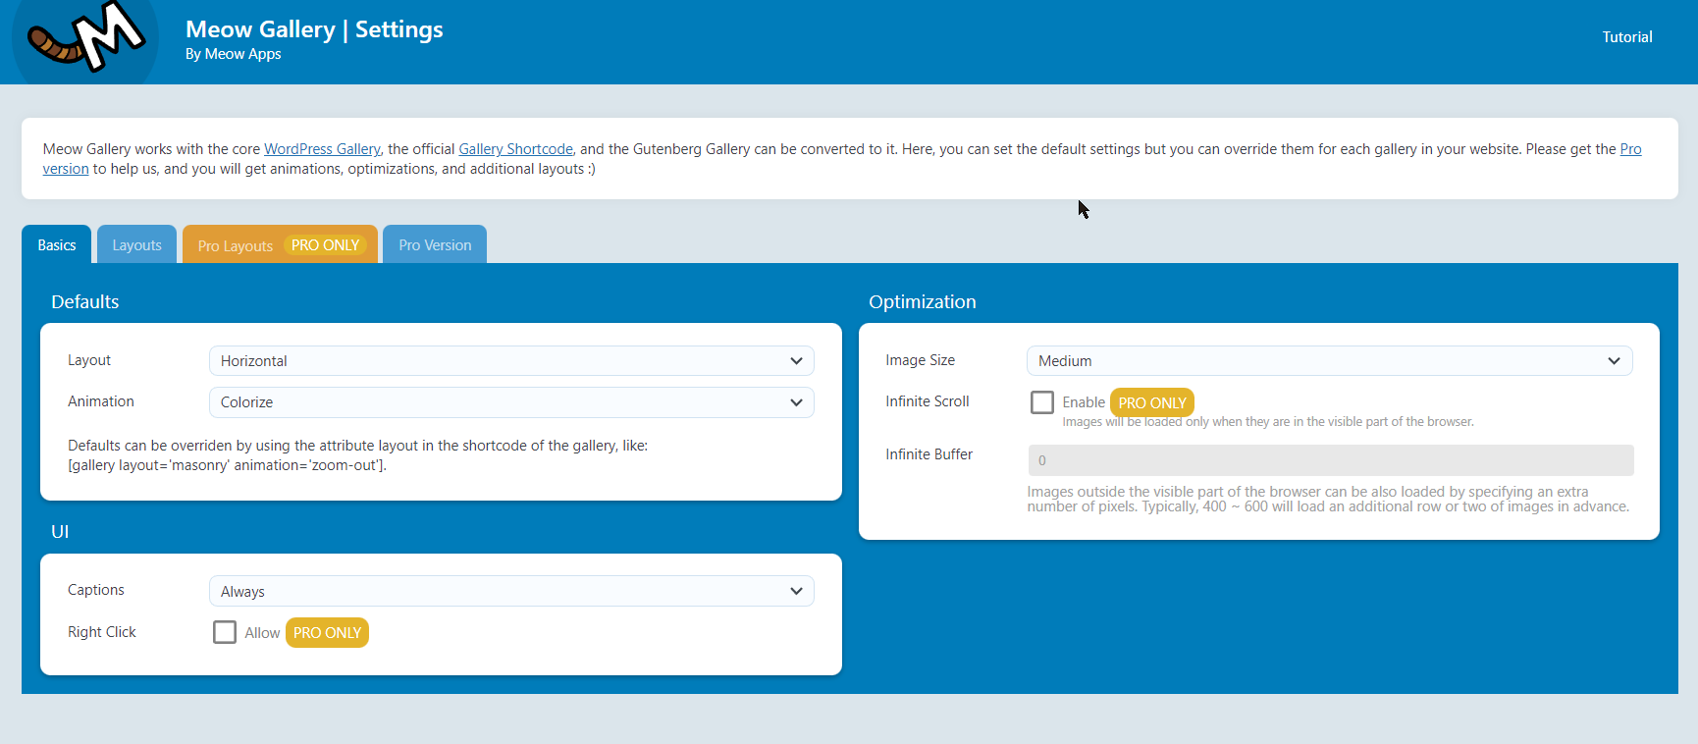This screenshot has width=1698, height=744.
Task: Open the Layout dropdown showing Horizontal
Action: click(x=511, y=360)
